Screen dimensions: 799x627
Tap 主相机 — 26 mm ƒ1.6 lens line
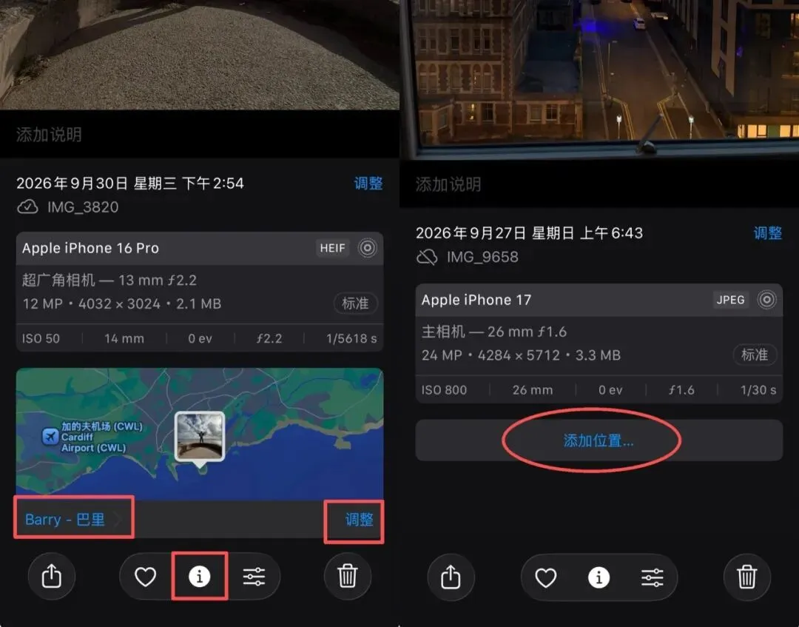point(493,332)
